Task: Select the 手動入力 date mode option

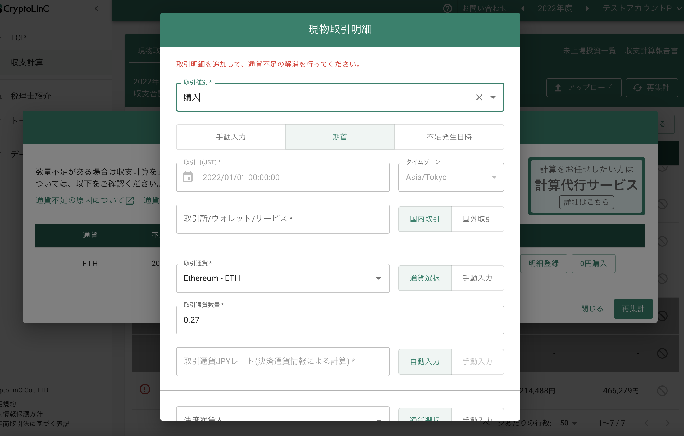Action: pos(231,137)
